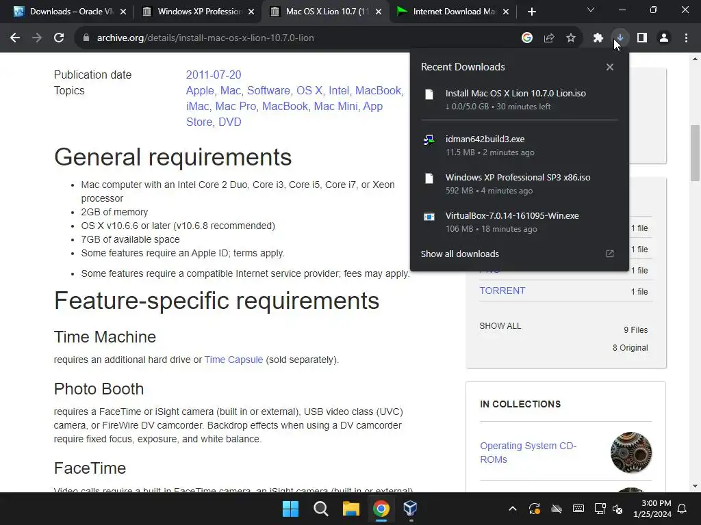Open the MacBook topic link after Intel
This screenshot has width=701, height=525.
pos(378,91)
